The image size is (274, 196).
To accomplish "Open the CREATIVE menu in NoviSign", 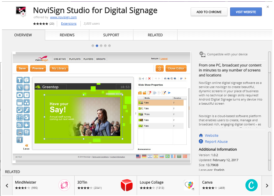I will click(x=60, y=59).
